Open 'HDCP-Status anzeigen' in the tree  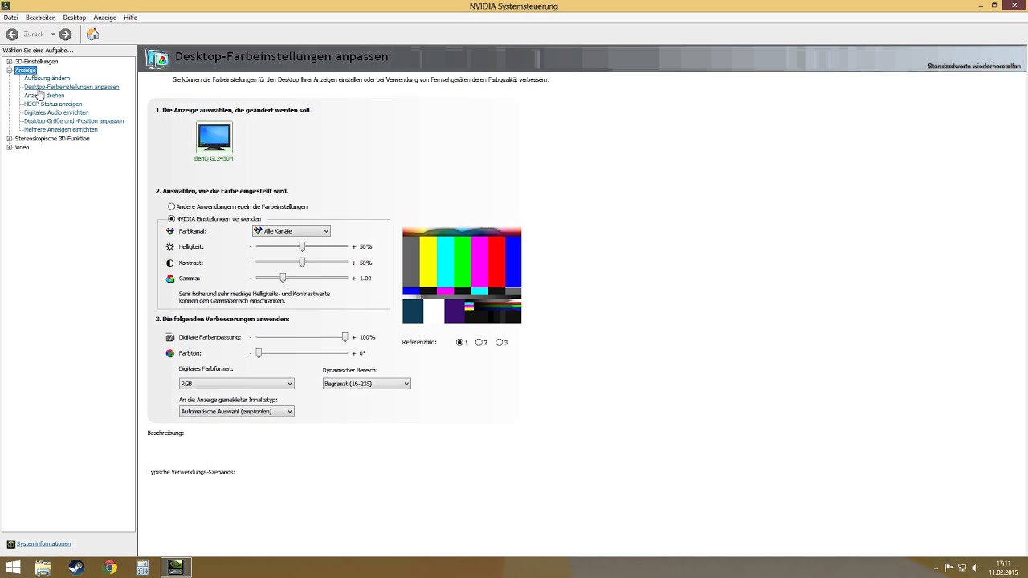click(x=53, y=104)
